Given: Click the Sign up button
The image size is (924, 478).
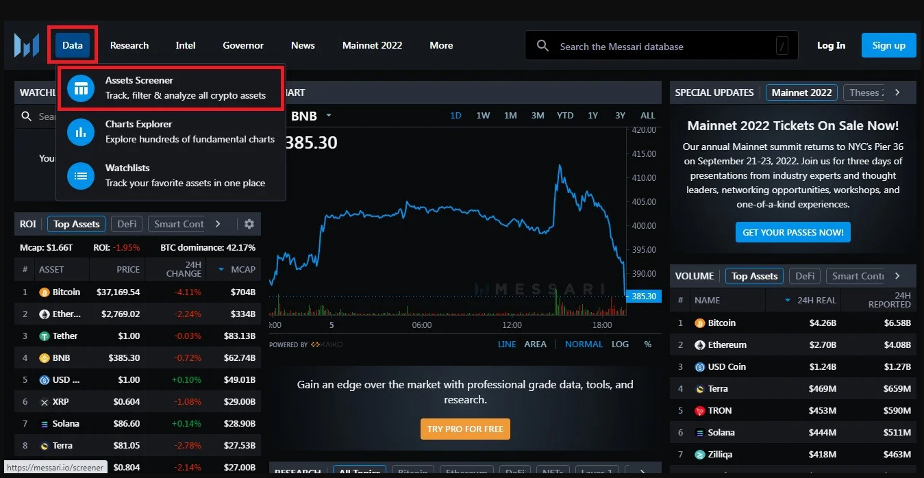Looking at the screenshot, I should 889,45.
